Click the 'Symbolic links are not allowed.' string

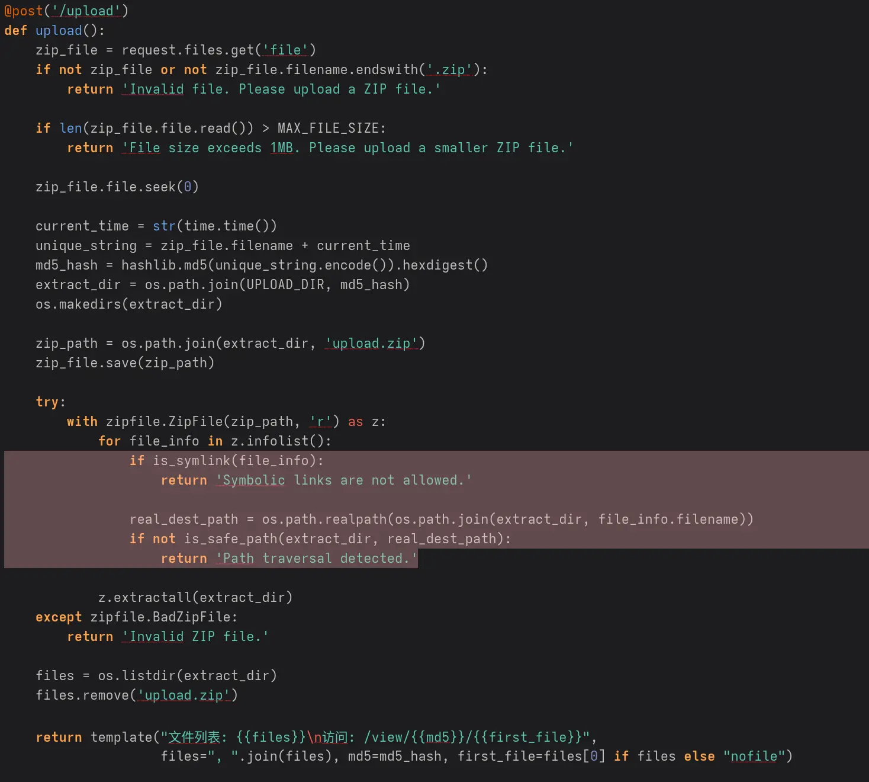pyautogui.click(x=343, y=480)
